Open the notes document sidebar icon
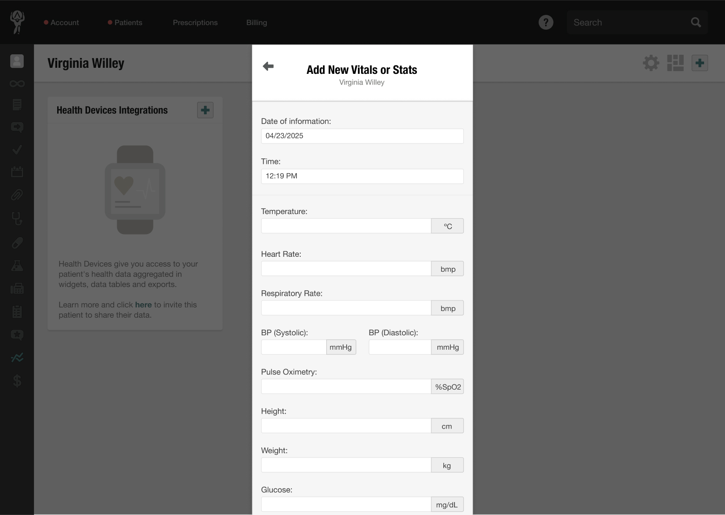 tap(17, 105)
